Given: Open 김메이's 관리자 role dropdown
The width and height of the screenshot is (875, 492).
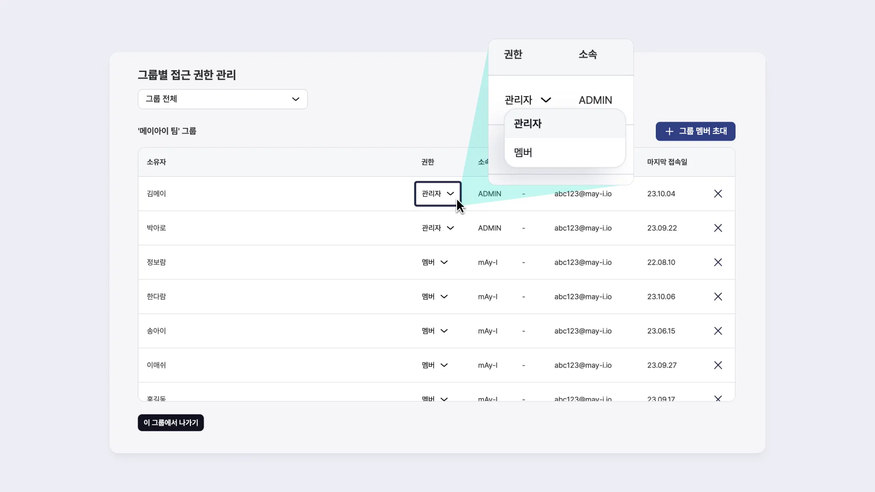Looking at the screenshot, I should pos(437,194).
